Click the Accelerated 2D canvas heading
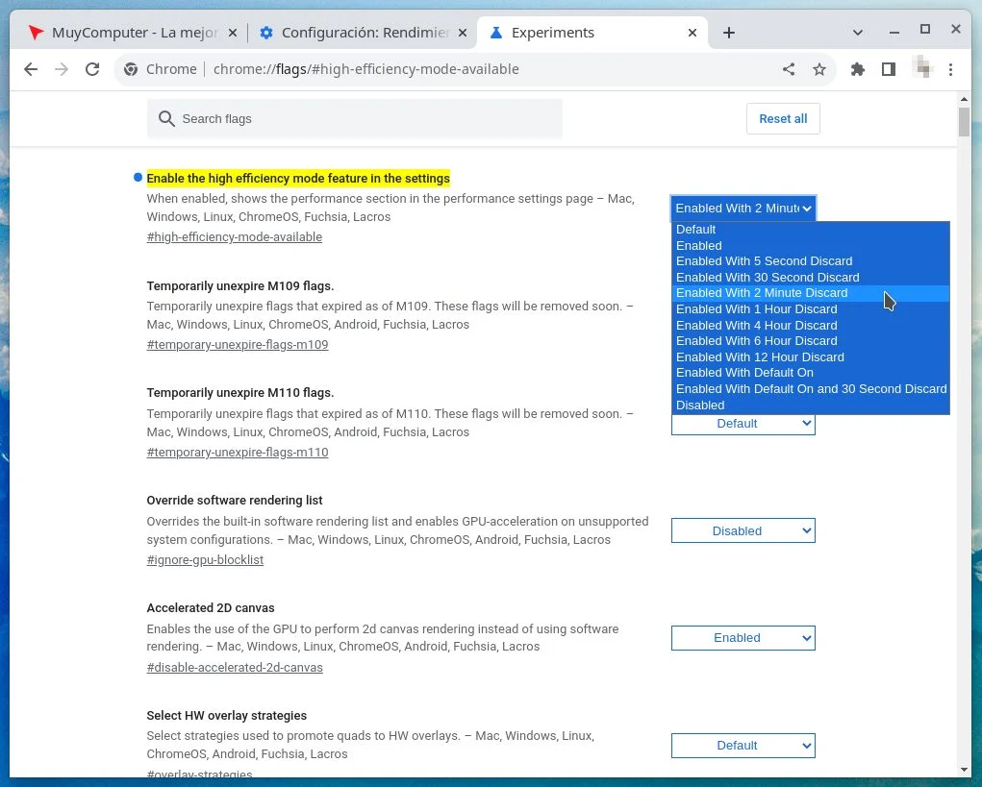 tap(211, 608)
